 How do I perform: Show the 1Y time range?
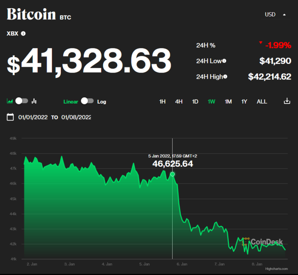click(x=244, y=102)
